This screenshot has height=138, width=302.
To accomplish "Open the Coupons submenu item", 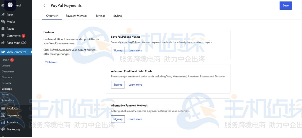I will (7, 77).
